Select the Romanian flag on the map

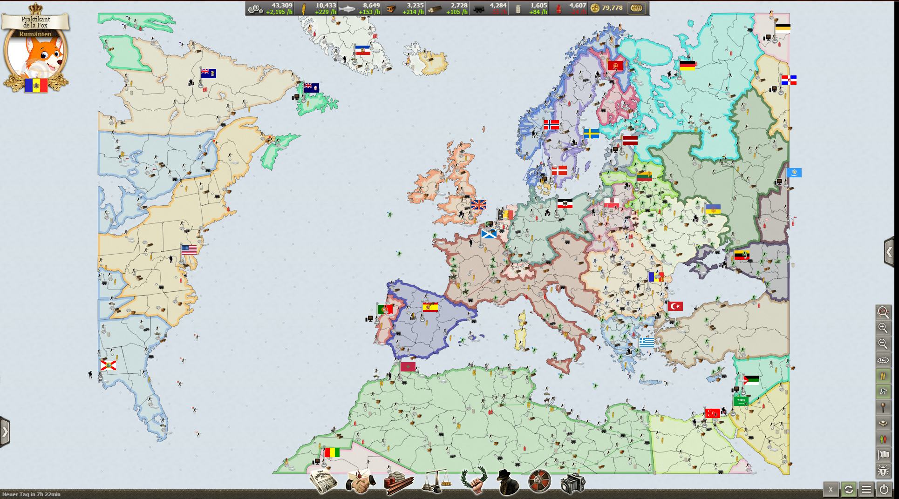pos(656,277)
